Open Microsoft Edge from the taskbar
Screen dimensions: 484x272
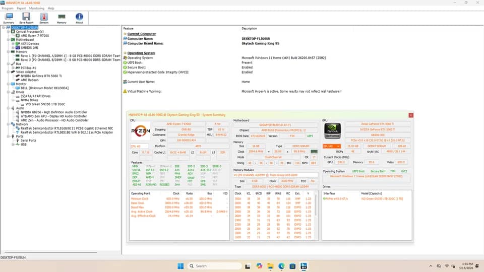tap(281, 266)
